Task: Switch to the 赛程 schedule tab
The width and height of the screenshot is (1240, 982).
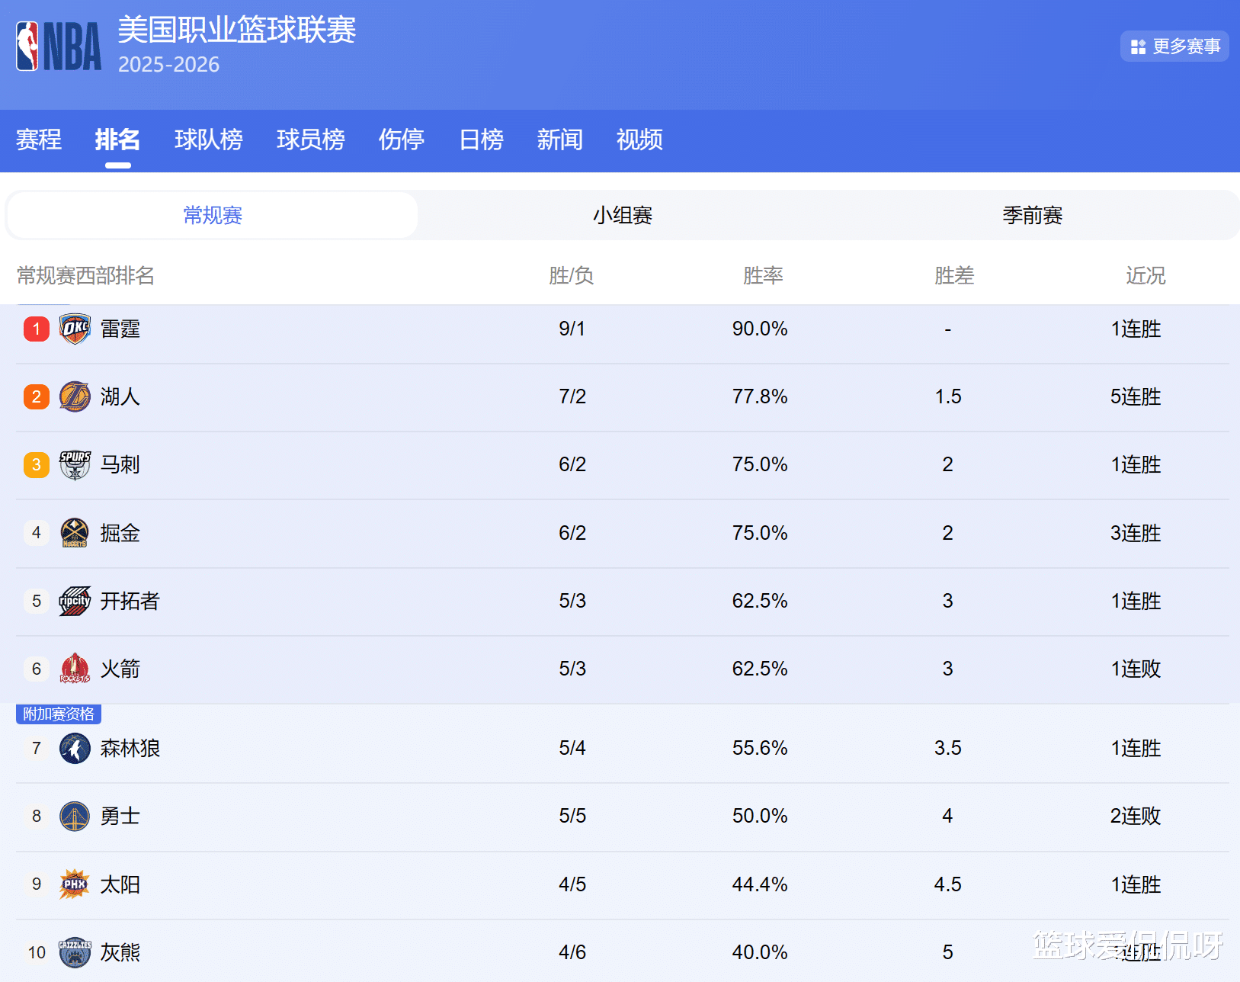Action: coord(39,140)
